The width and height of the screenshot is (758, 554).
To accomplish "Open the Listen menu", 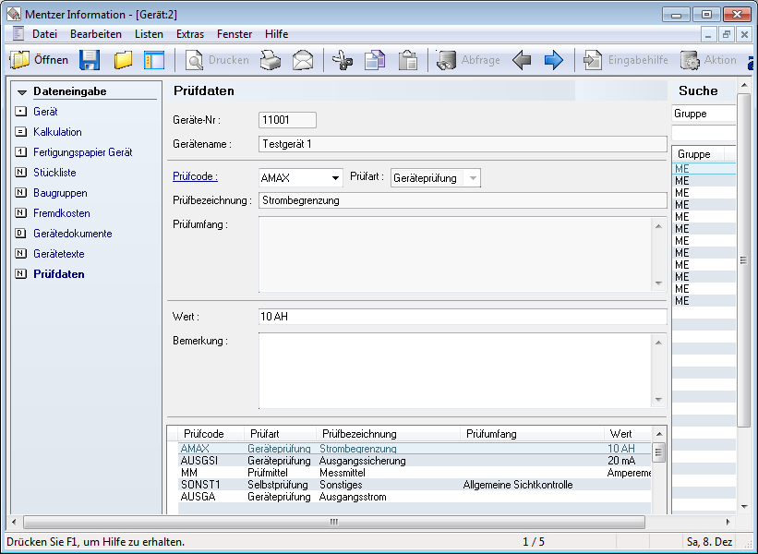I will coord(149,34).
